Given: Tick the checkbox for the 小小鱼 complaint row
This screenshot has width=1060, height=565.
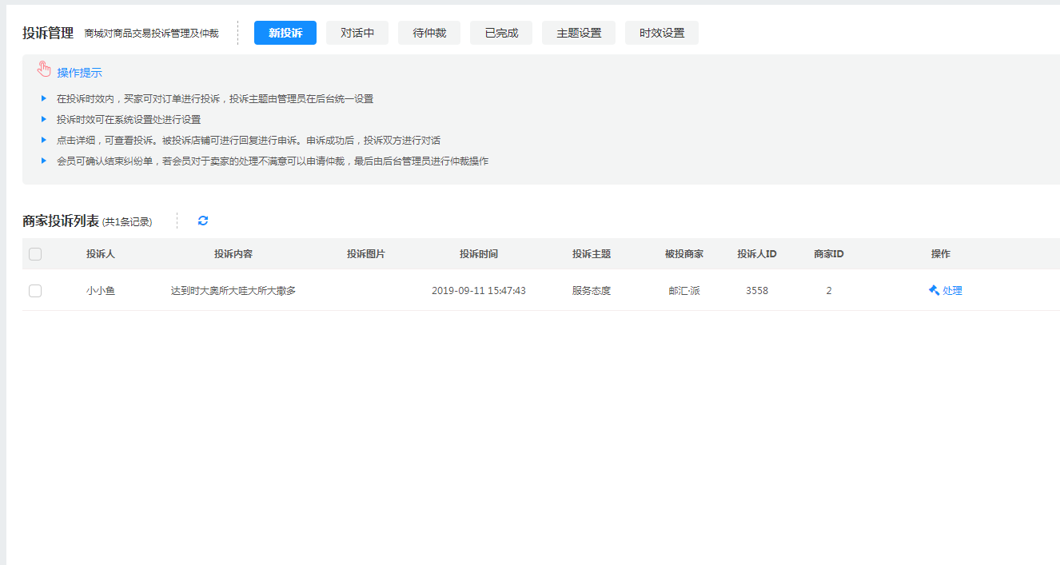Looking at the screenshot, I should [x=35, y=291].
